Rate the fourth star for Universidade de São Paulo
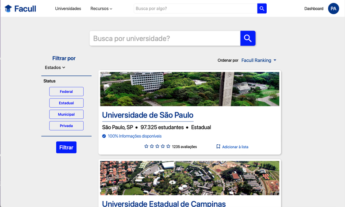Viewport: 345px width, 207px height. [x=163, y=146]
